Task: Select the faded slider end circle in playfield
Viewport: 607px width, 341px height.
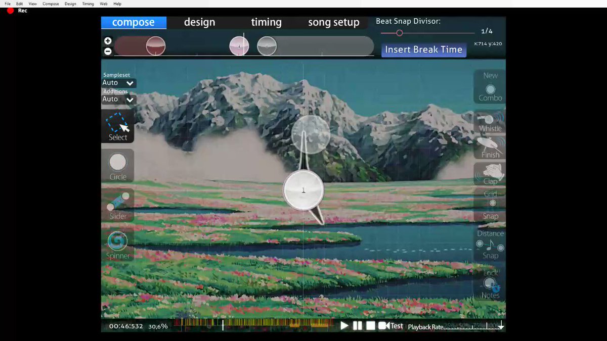Action: (311, 134)
